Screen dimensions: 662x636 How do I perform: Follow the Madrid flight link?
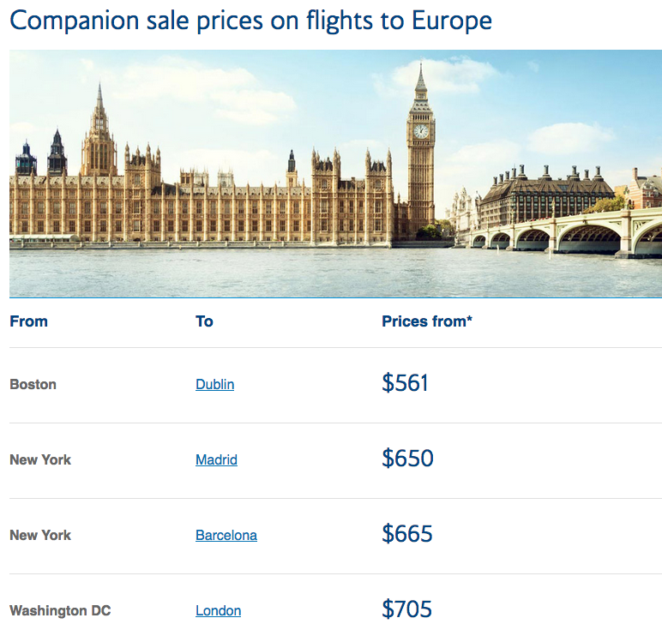tap(216, 459)
